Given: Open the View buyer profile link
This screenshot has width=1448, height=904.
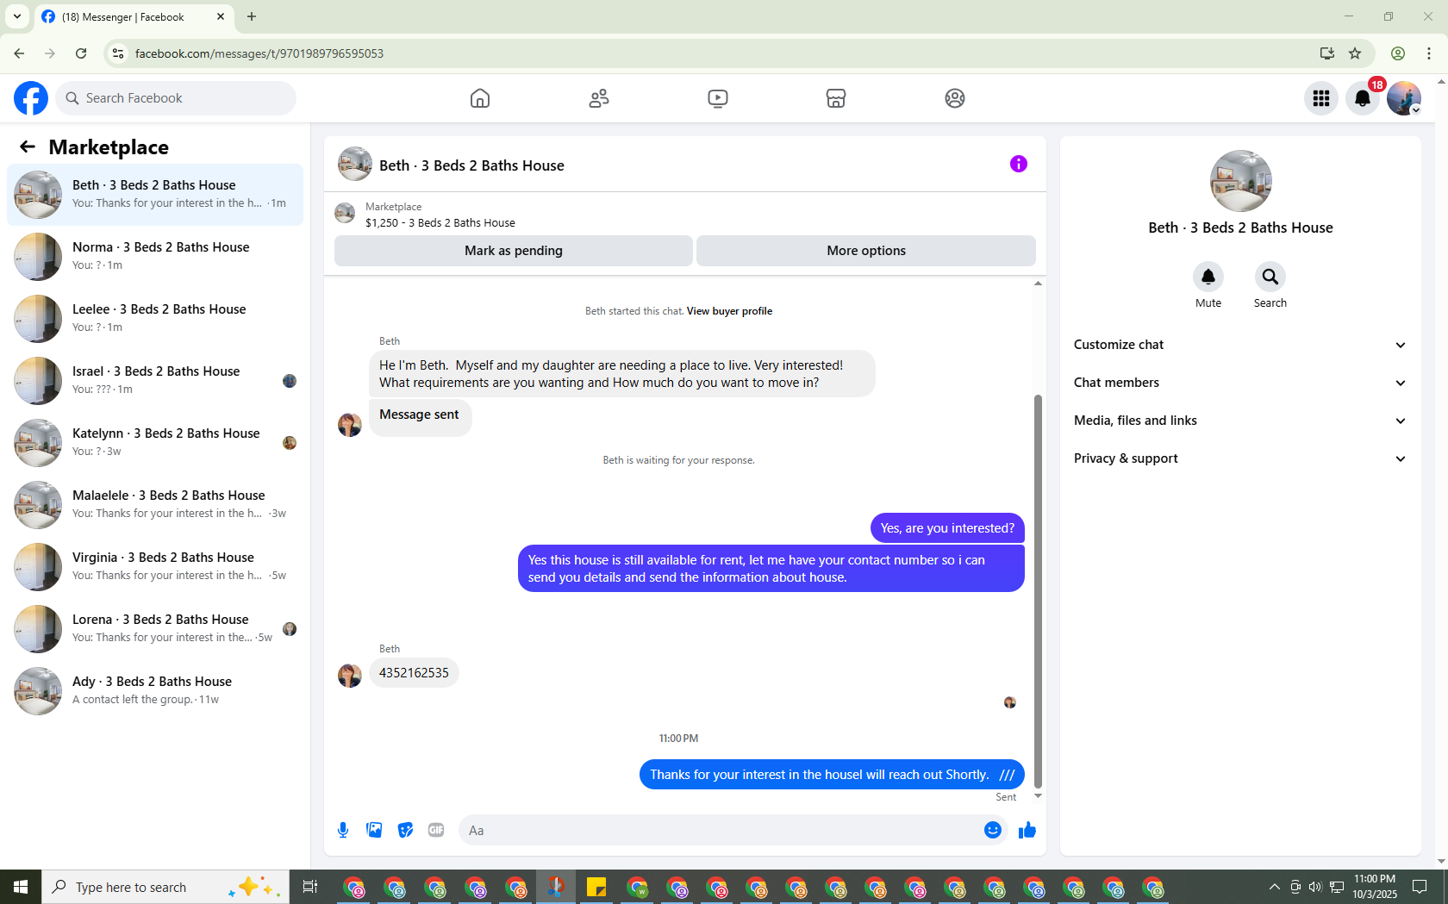Looking at the screenshot, I should 729,311.
